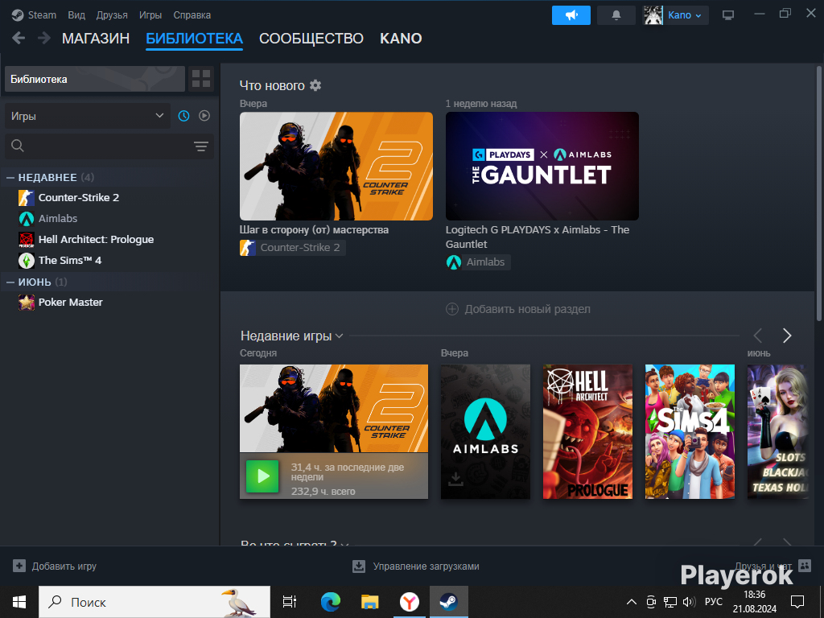Switch to collections grid view icon
Viewport: 824px width, 618px height.
pyautogui.click(x=200, y=79)
